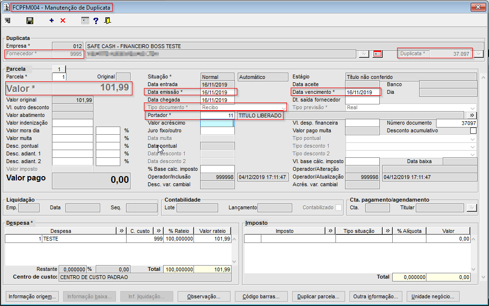Click the % Alíquota column header
Screen dimensions: 489x306
[409, 231]
